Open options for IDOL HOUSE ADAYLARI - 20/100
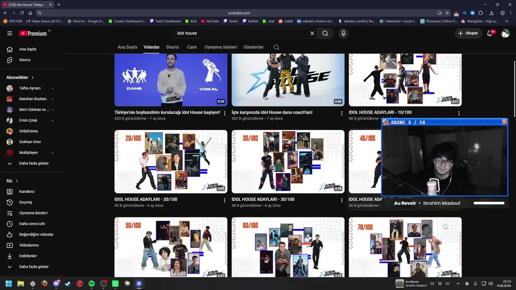 click(225, 200)
